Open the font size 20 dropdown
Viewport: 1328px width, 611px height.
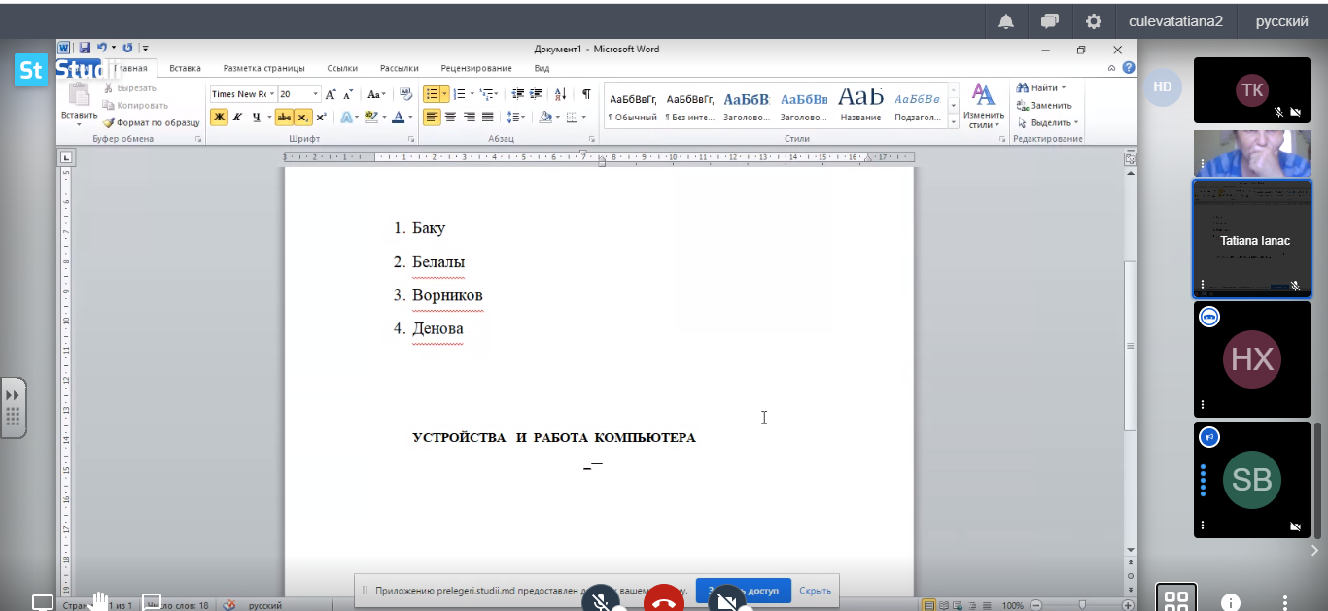point(315,94)
